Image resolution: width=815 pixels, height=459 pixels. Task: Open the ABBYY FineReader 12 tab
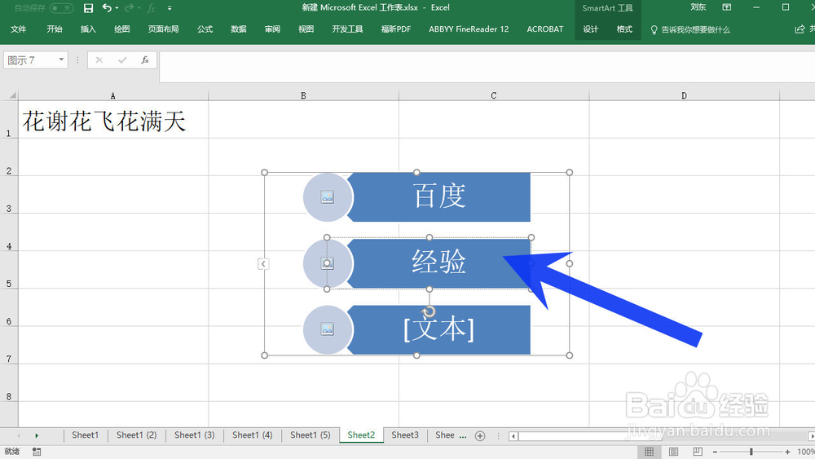point(469,29)
